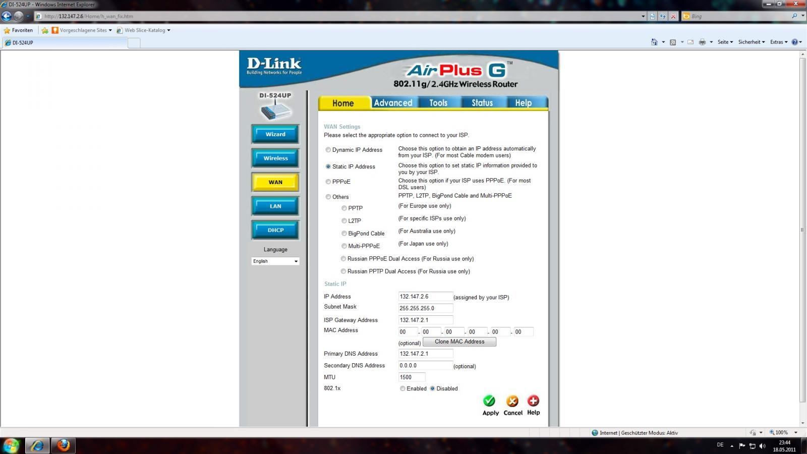Click the blue question mark help icon
807x454 pixels.
point(795,42)
